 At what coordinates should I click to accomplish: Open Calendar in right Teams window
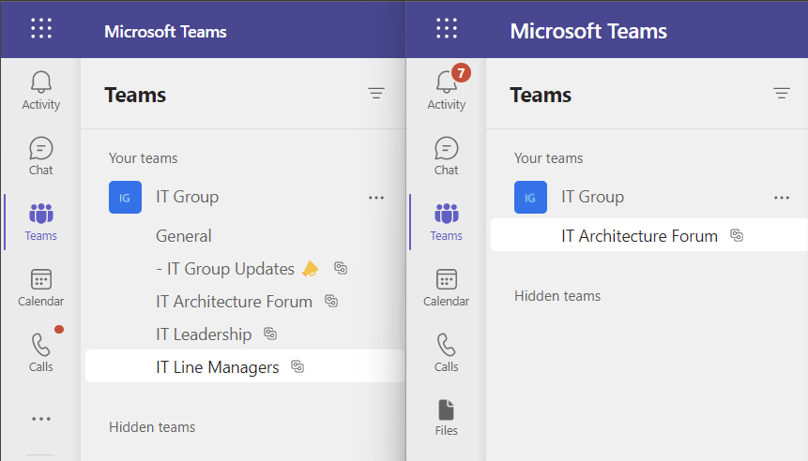[x=447, y=288]
